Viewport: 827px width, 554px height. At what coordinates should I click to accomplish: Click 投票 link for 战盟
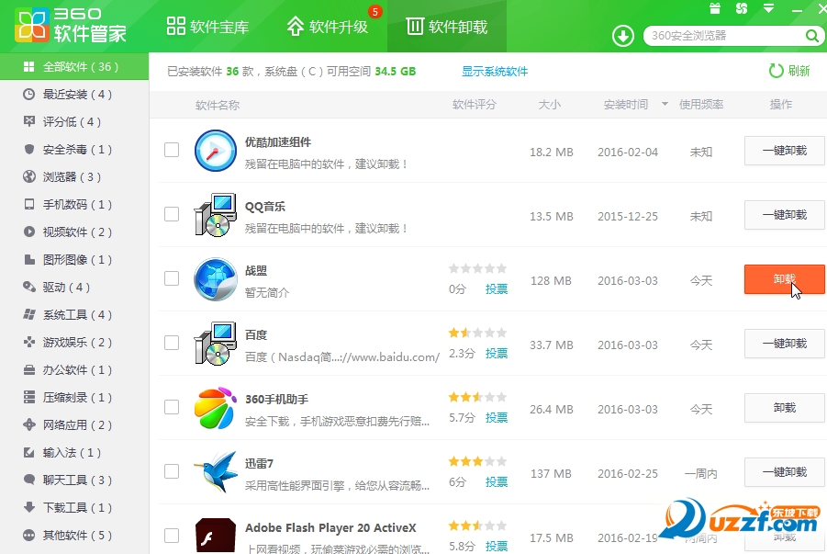click(x=497, y=288)
